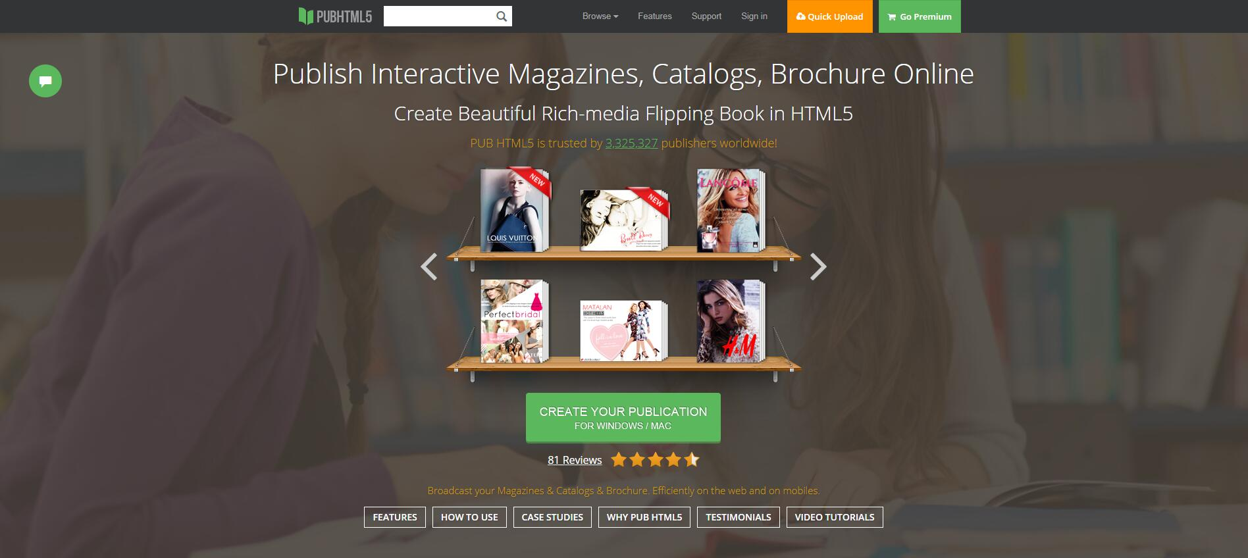
Task: Open the Matalan catalog cover
Action: pyautogui.click(x=623, y=331)
